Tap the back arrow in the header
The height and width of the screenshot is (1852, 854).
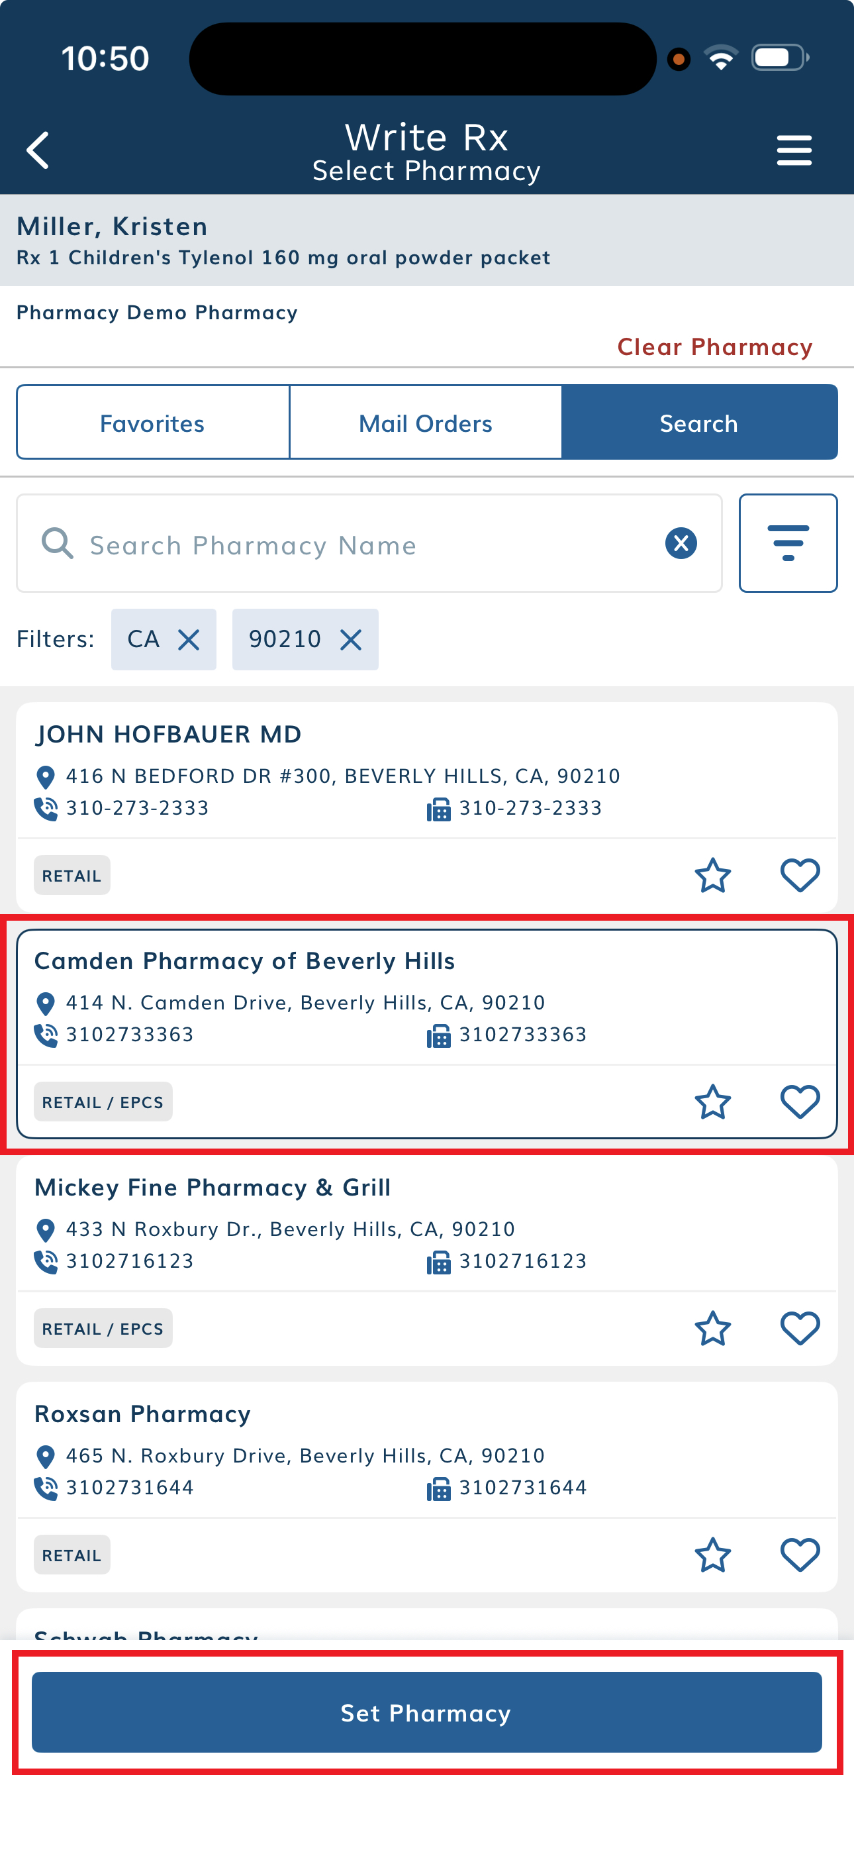coord(38,150)
